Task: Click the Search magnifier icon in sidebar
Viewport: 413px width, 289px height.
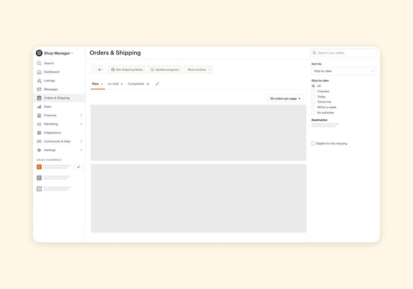Action: tap(39, 63)
